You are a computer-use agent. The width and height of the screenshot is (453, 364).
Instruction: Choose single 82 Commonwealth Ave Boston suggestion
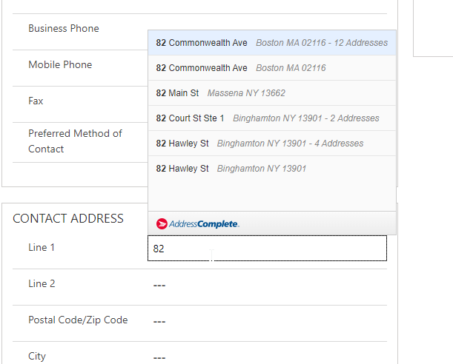click(271, 68)
